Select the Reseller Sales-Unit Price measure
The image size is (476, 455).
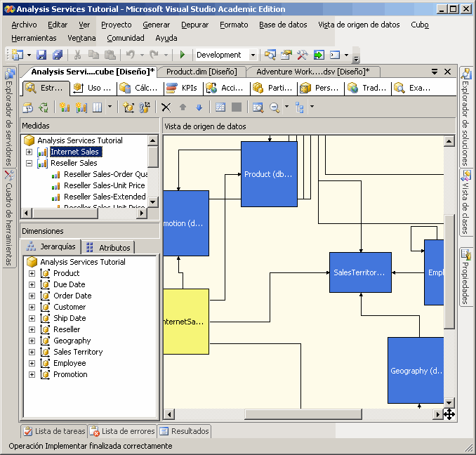click(105, 185)
